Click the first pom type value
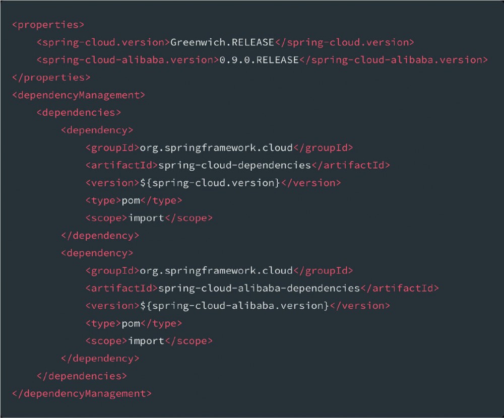The image size is (504, 418). (131, 200)
